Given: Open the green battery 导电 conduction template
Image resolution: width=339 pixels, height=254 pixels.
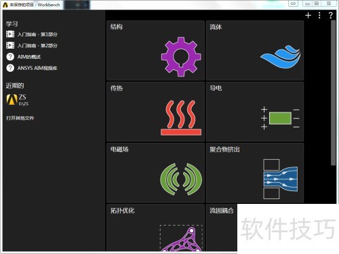Looking at the screenshot, I should pos(255,112).
